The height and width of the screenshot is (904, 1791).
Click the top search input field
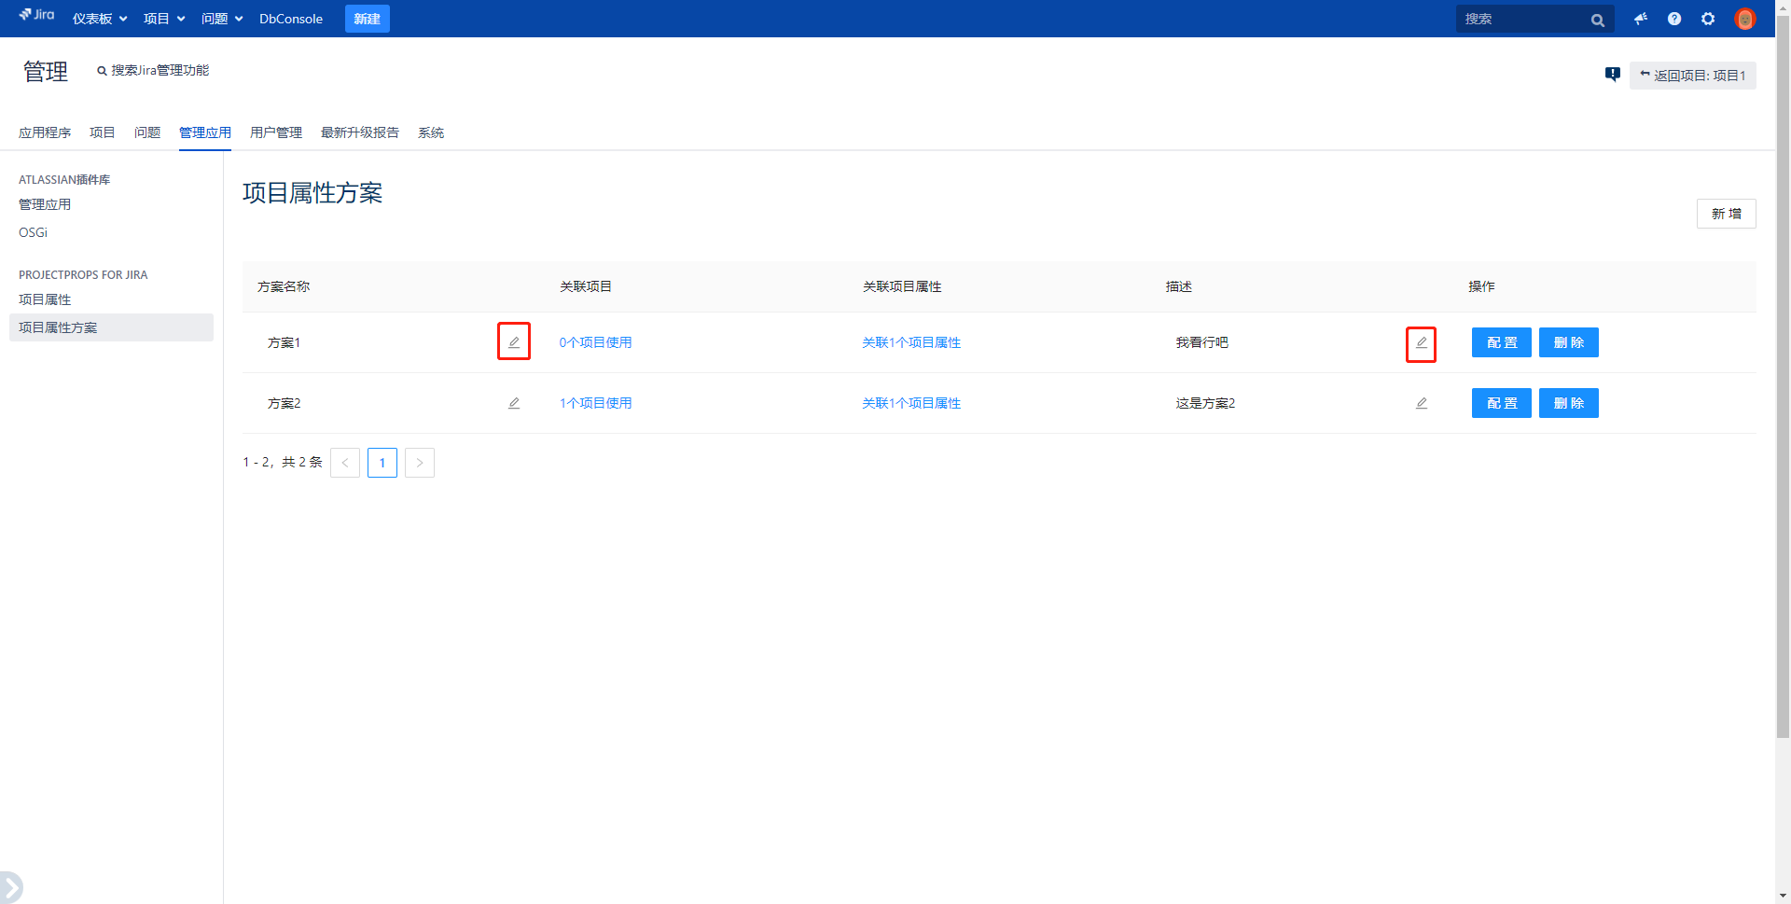coord(1522,19)
